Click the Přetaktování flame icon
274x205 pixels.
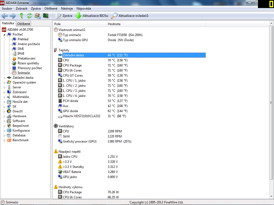[14, 58]
